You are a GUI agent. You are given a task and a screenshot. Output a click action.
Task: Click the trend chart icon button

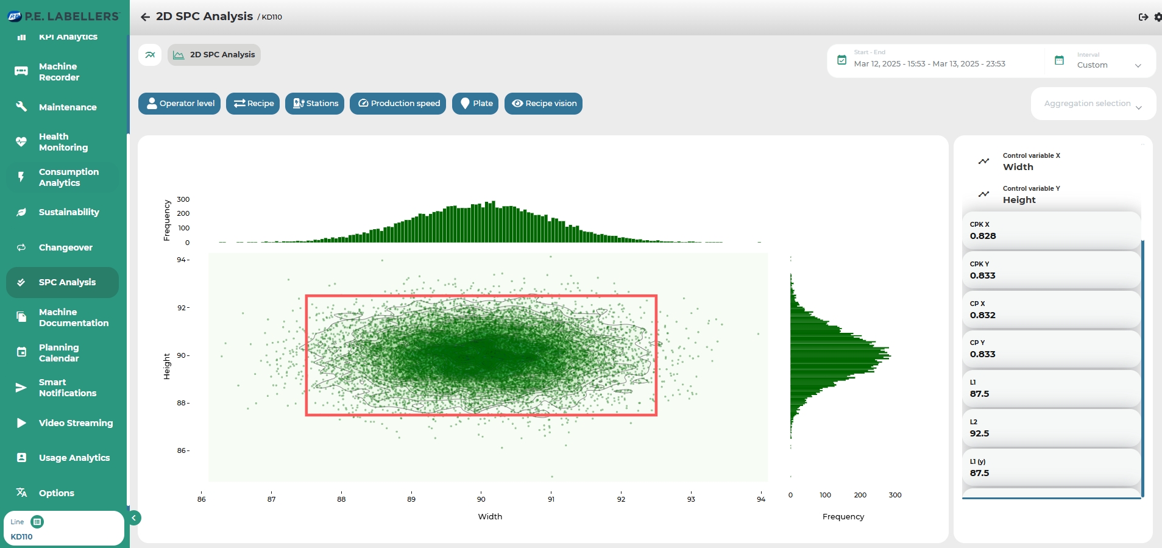tap(150, 55)
